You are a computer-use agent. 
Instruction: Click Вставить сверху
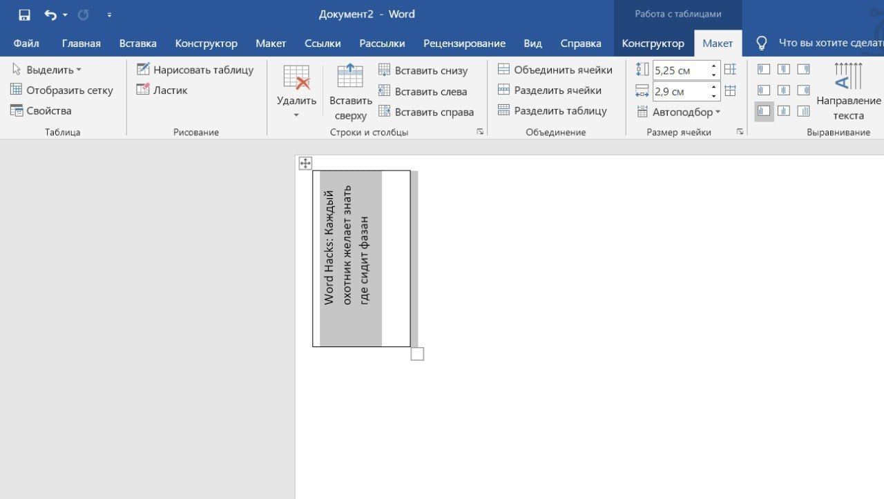(x=350, y=91)
